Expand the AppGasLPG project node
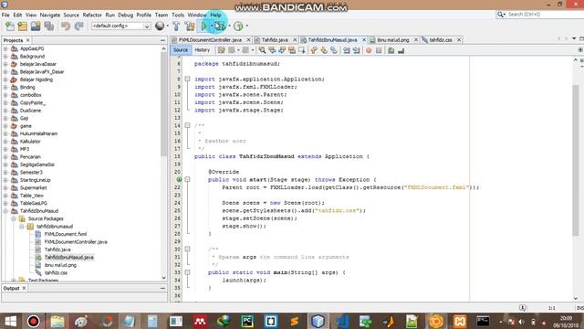Viewport: 584px width, 329px height. (5, 48)
